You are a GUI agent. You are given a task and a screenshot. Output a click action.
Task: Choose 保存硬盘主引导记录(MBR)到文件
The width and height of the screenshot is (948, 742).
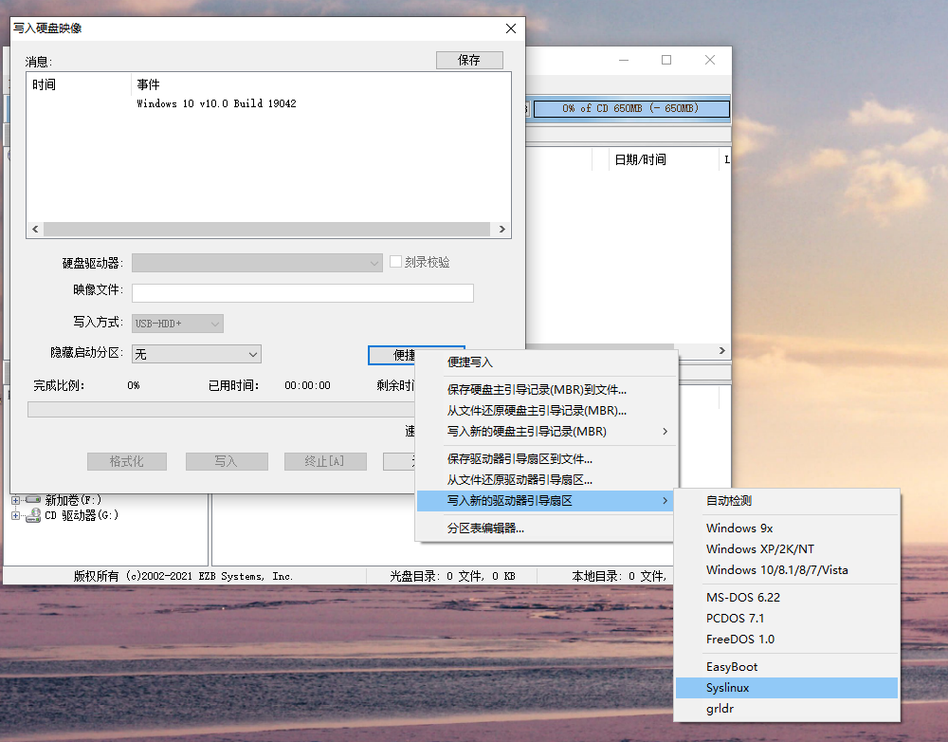[546, 390]
